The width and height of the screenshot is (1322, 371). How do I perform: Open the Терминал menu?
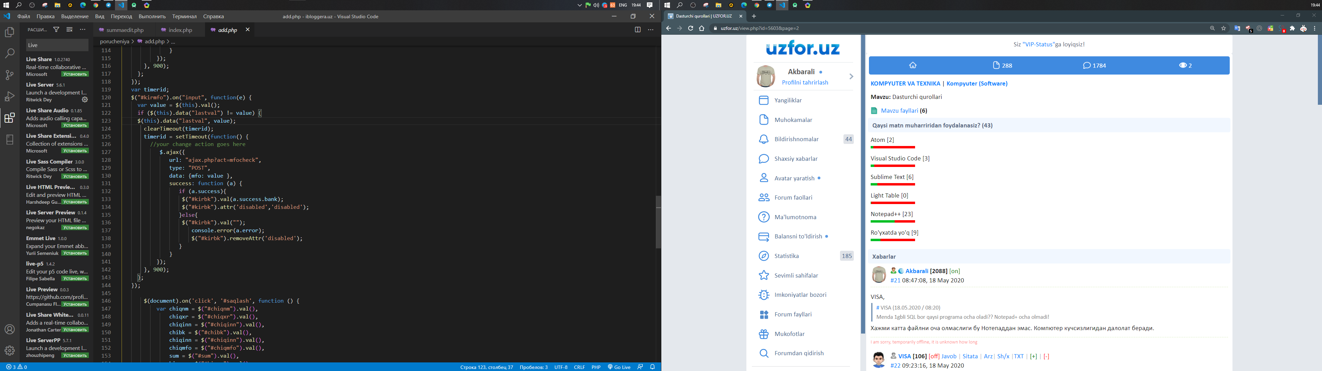click(x=184, y=16)
